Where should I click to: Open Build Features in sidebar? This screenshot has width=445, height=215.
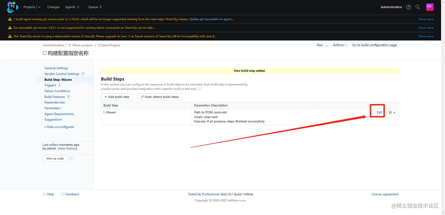tap(54, 97)
